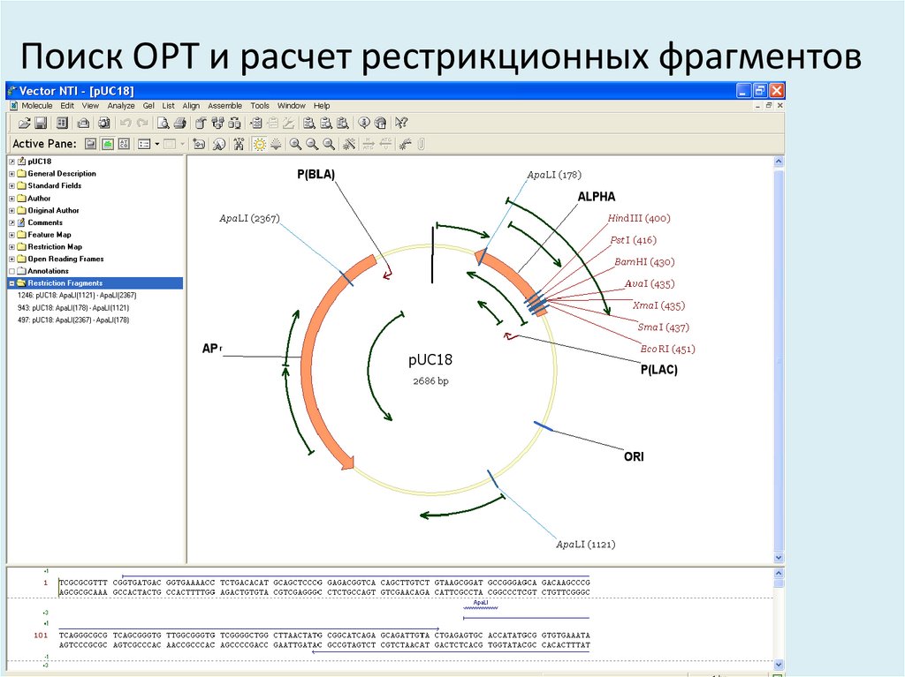Image resolution: width=905 pixels, height=677 pixels.
Task: Click the Undo arrow icon on the toolbar
Action: pyautogui.click(x=126, y=123)
